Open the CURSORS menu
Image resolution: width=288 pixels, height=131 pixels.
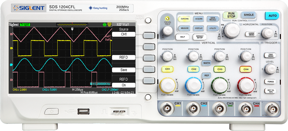tap(184, 19)
